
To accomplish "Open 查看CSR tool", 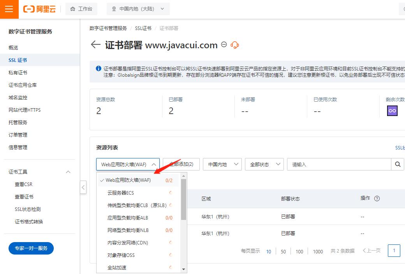I will 23,184.
